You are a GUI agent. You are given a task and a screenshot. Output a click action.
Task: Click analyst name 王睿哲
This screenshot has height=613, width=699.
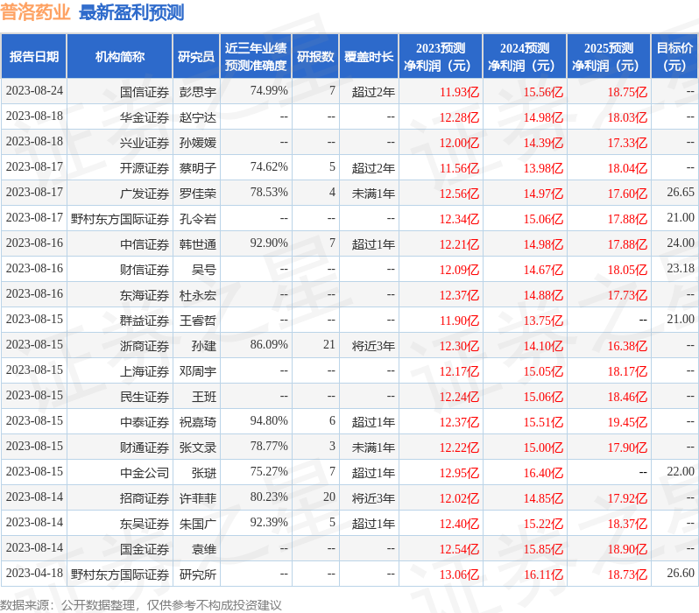tap(197, 321)
